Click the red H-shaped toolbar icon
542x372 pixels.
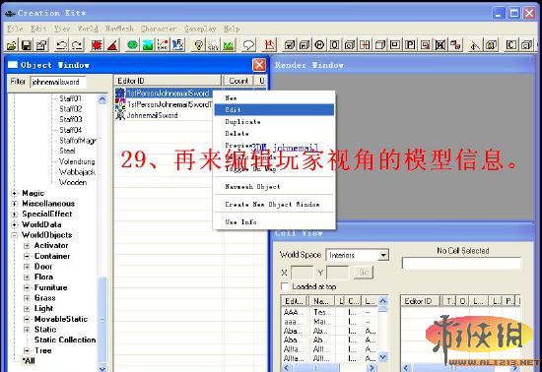[x=365, y=45]
